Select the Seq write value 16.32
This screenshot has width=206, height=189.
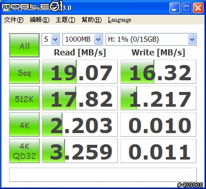158,72
